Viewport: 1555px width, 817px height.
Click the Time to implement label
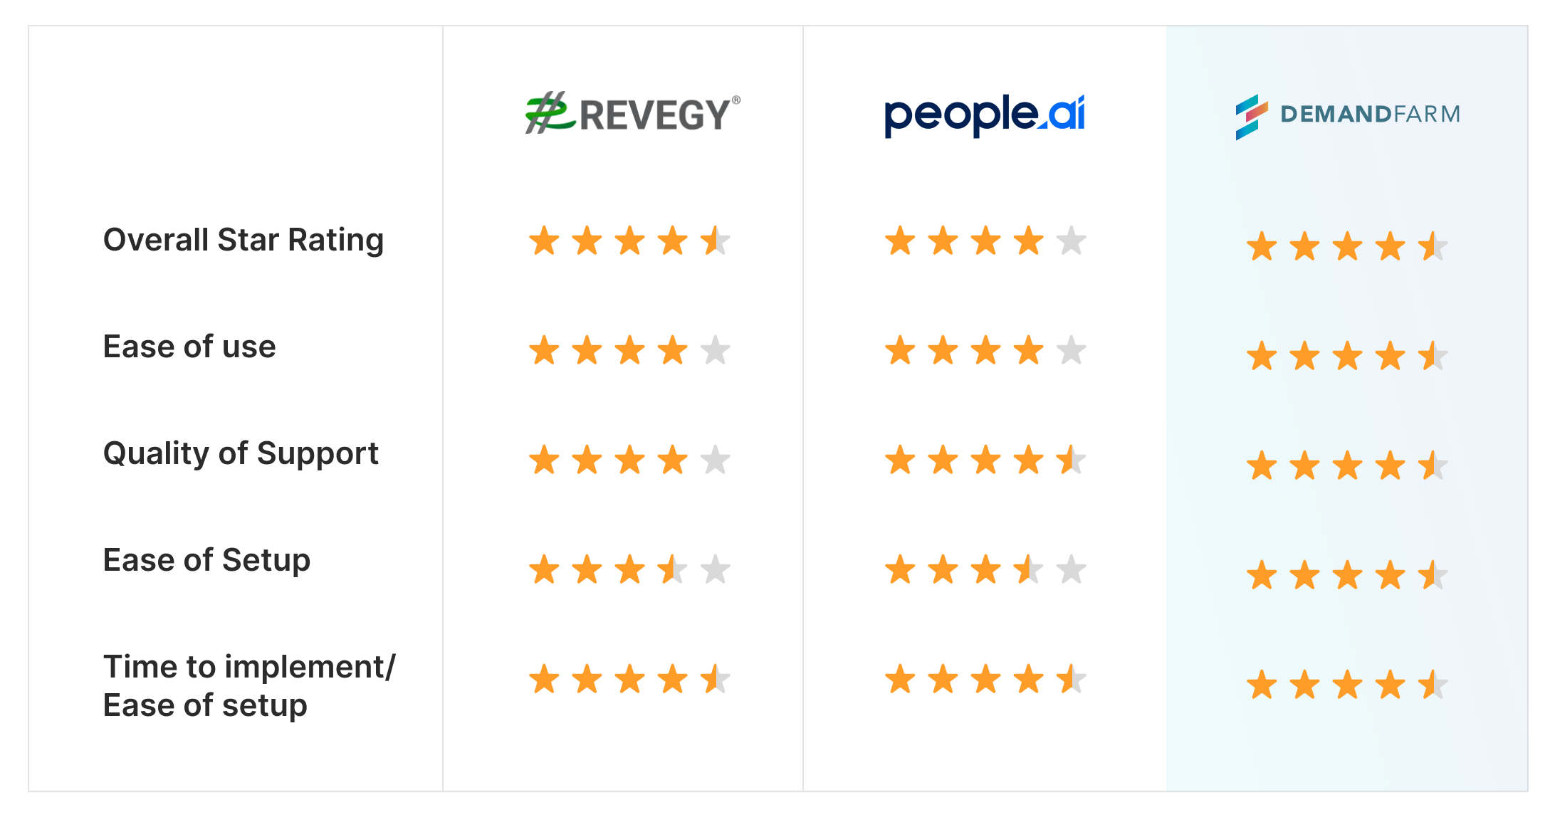point(249,668)
